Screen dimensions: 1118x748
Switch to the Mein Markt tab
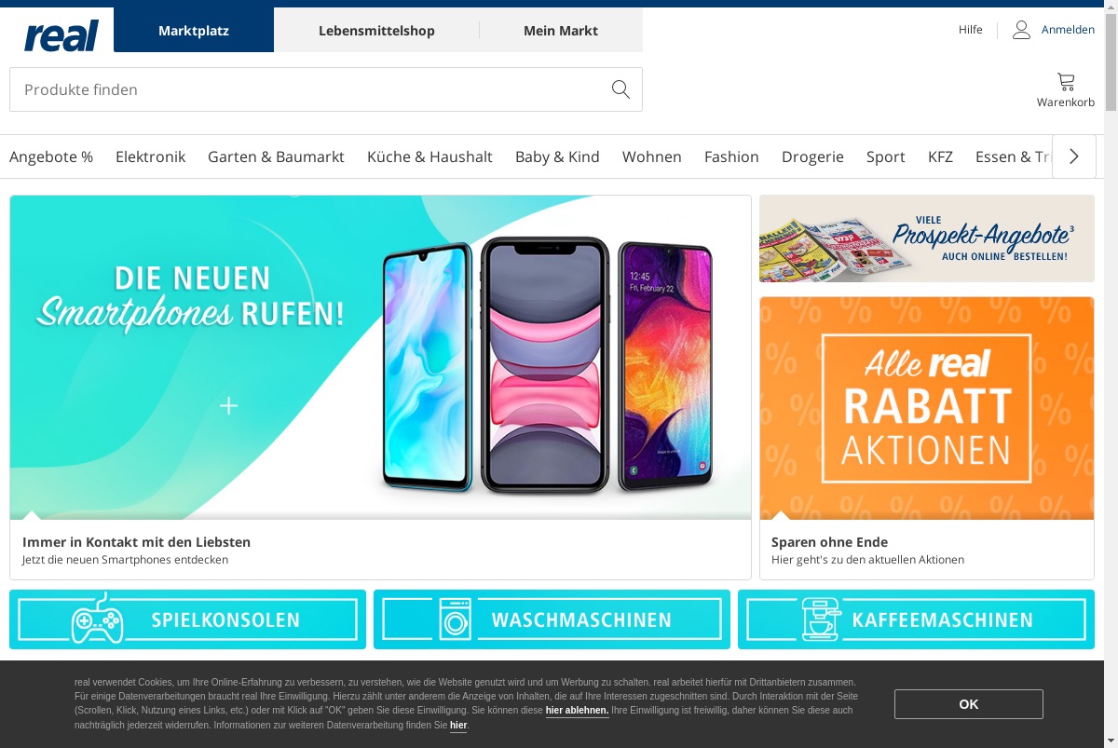point(561,30)
